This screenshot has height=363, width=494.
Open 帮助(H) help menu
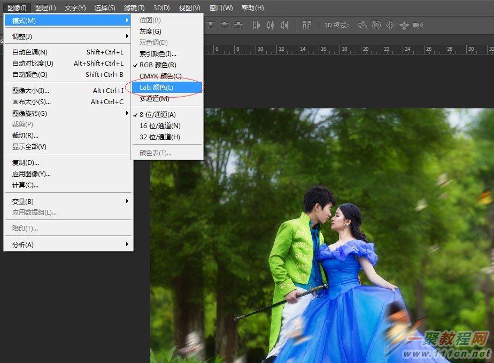[253, 8]
